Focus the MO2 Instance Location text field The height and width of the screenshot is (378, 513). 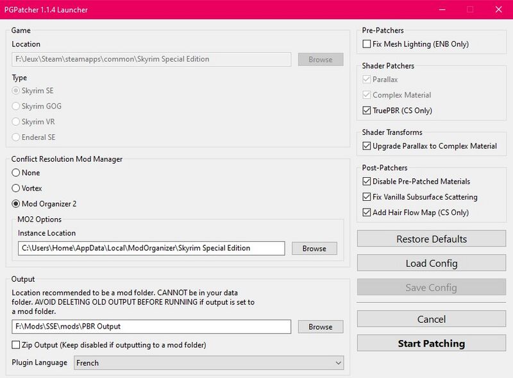point(151,248)
